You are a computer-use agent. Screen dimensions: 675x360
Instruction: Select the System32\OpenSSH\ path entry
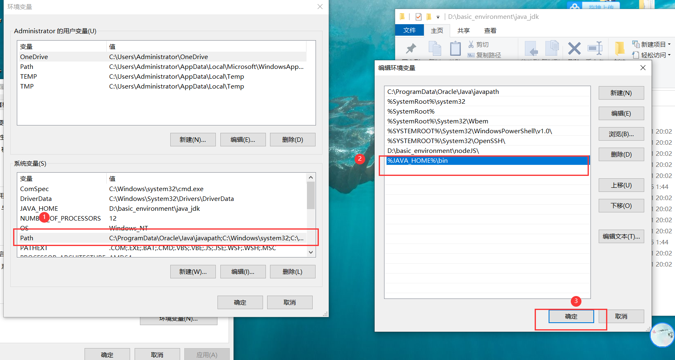pos(487,141)
